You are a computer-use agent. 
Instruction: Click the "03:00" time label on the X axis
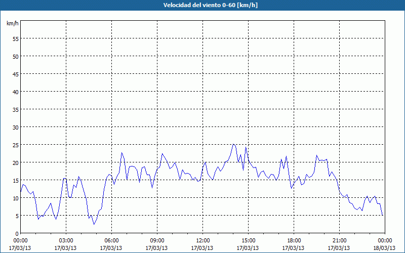click(66, 241)
